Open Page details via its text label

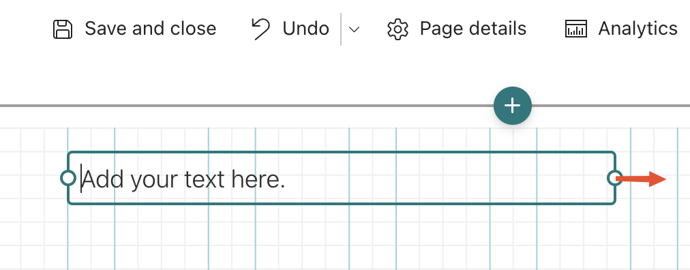click(x=473, y=29)
